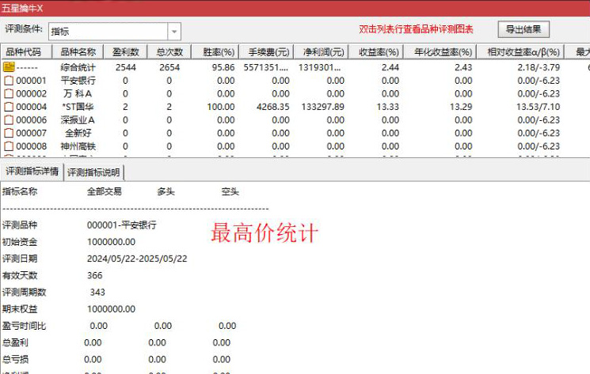
Task: Sort by 品种代码 column header
Action: tap(26, 52)
